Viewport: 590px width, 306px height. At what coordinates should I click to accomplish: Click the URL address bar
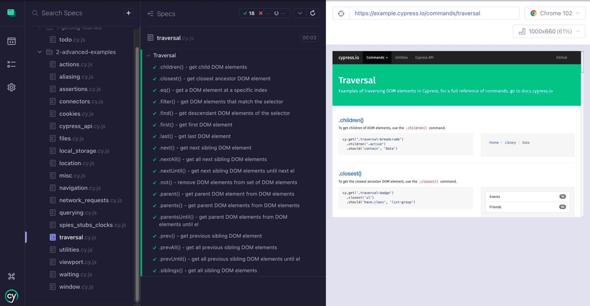[434, 13]
